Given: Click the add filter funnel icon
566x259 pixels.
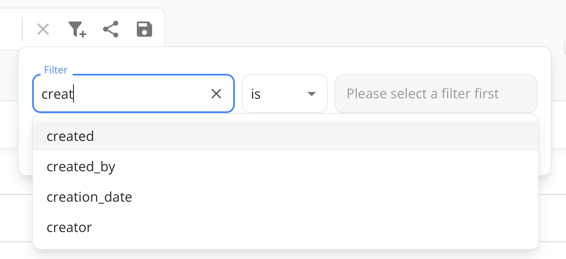Looking at the screenshot, I should [x=77, y=30].
